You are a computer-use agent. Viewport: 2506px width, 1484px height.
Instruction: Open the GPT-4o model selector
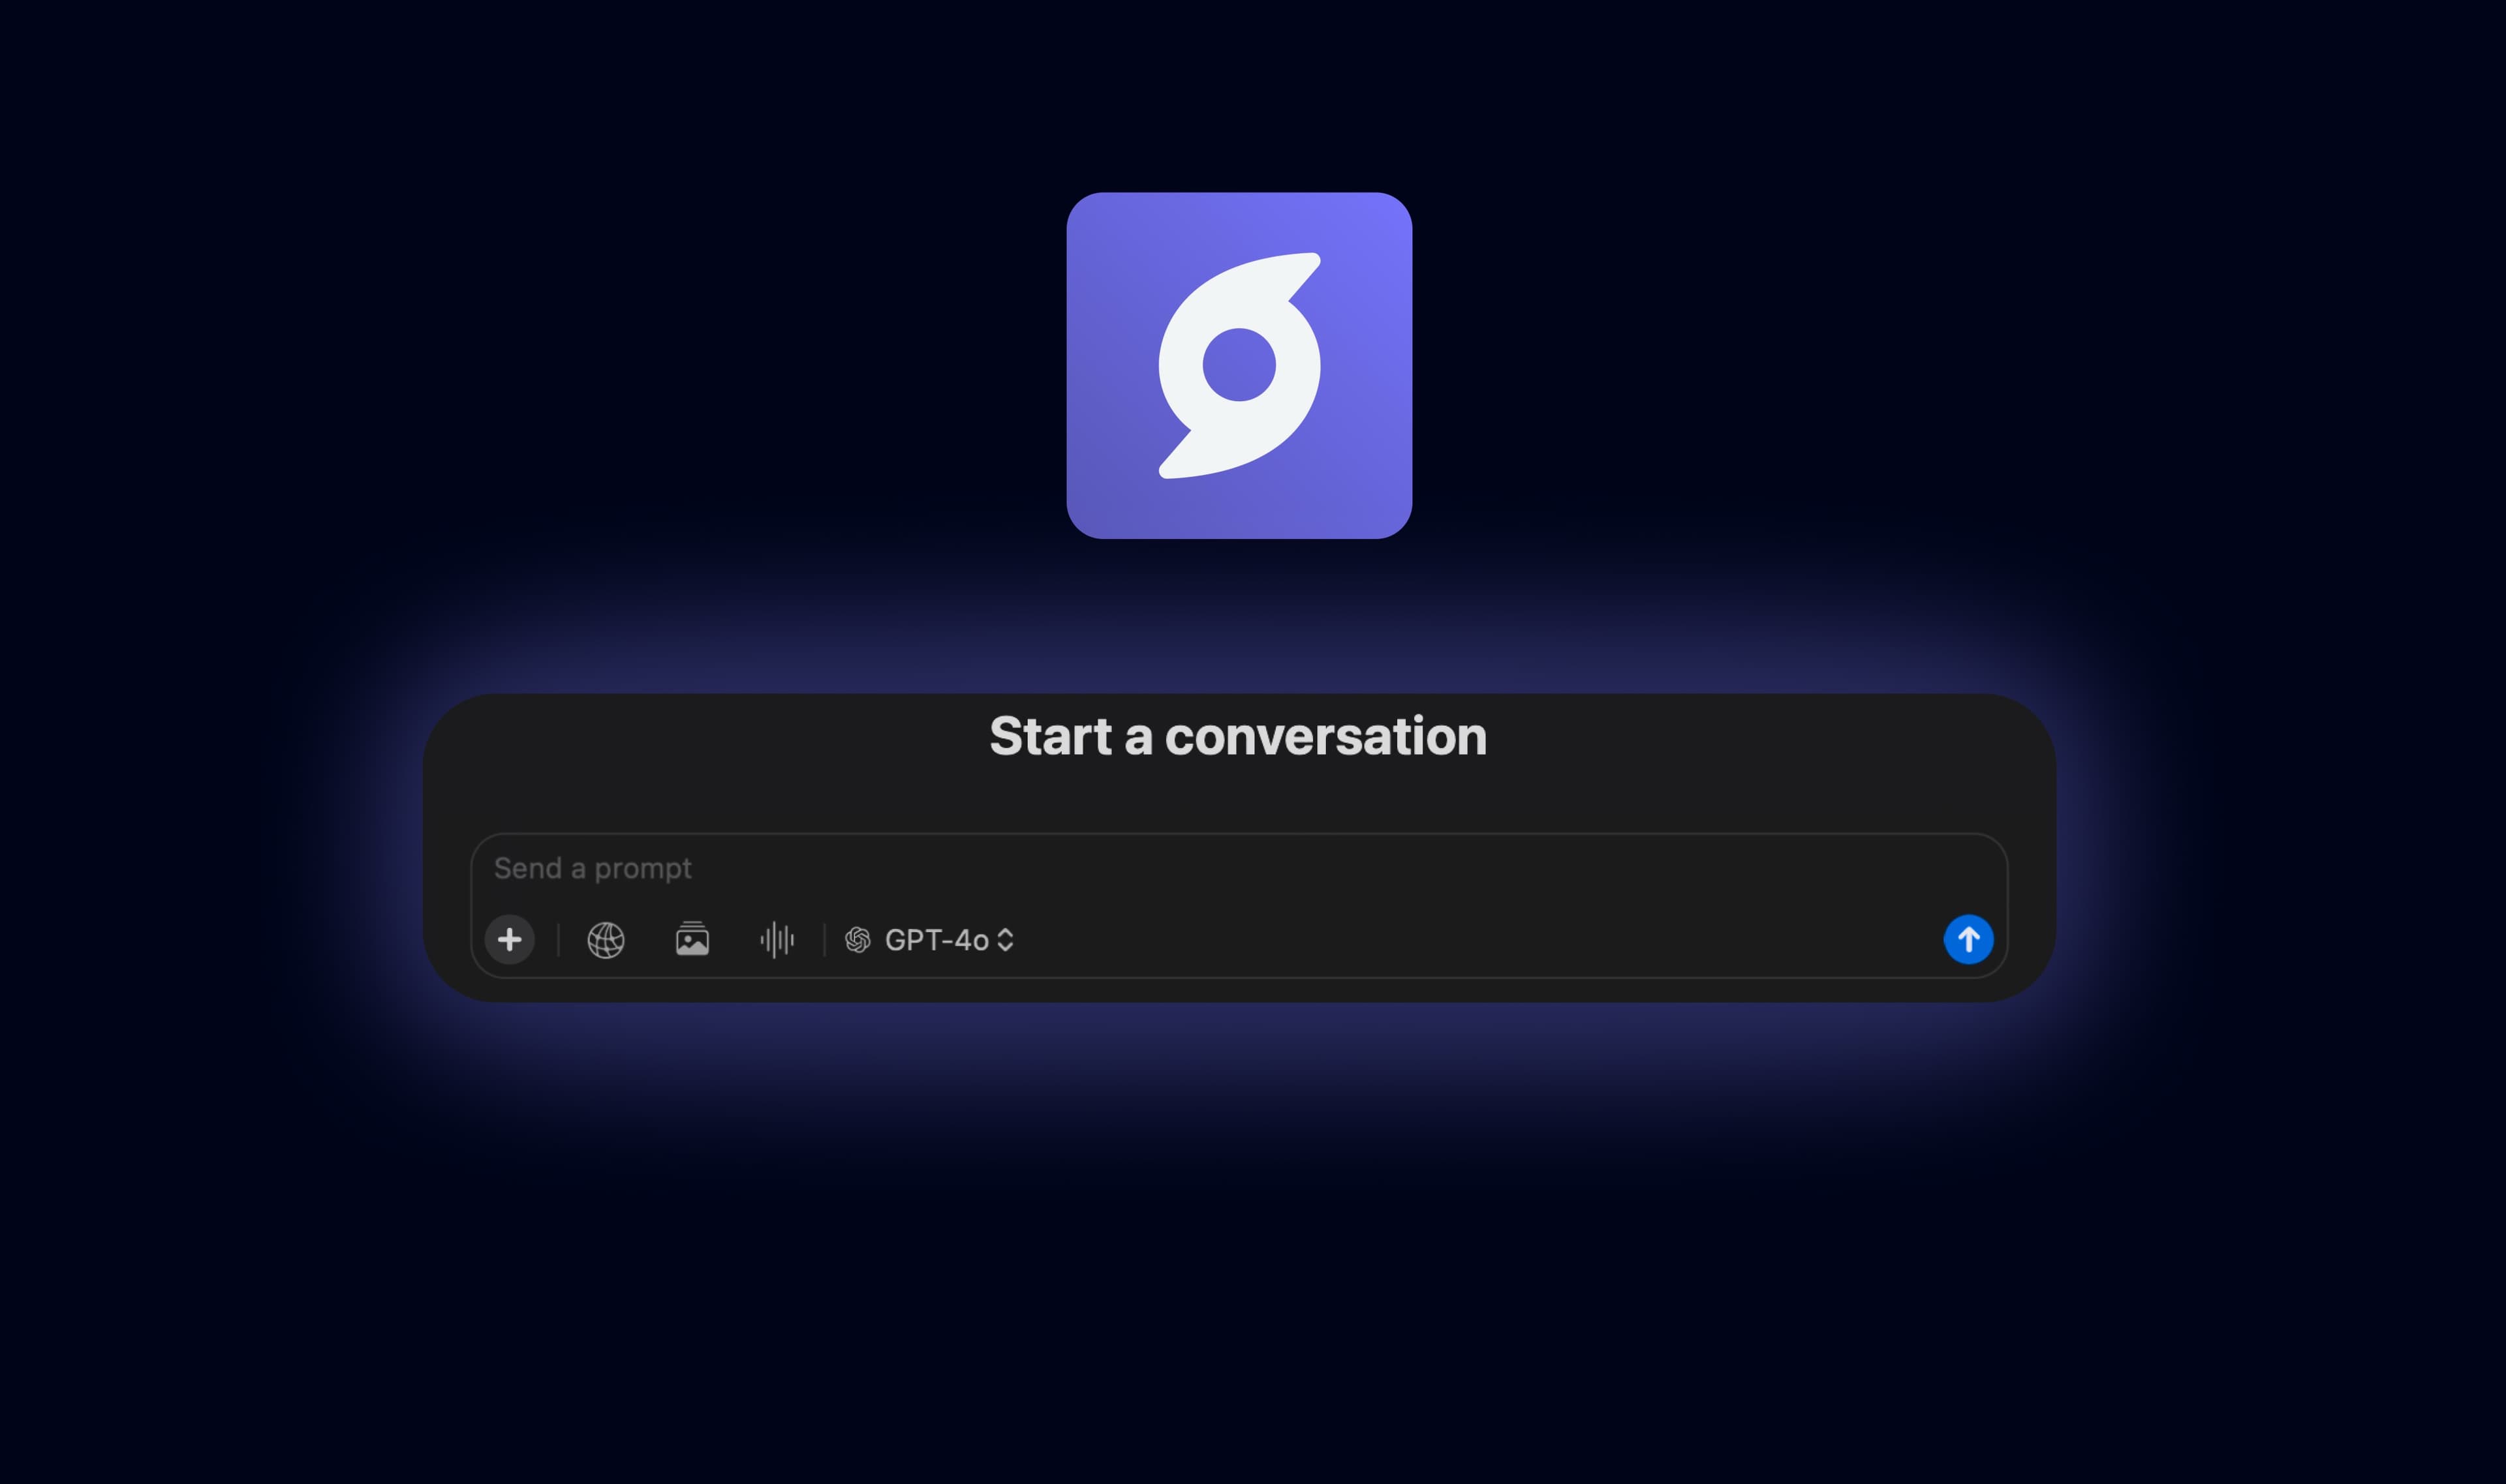[931, 940]
